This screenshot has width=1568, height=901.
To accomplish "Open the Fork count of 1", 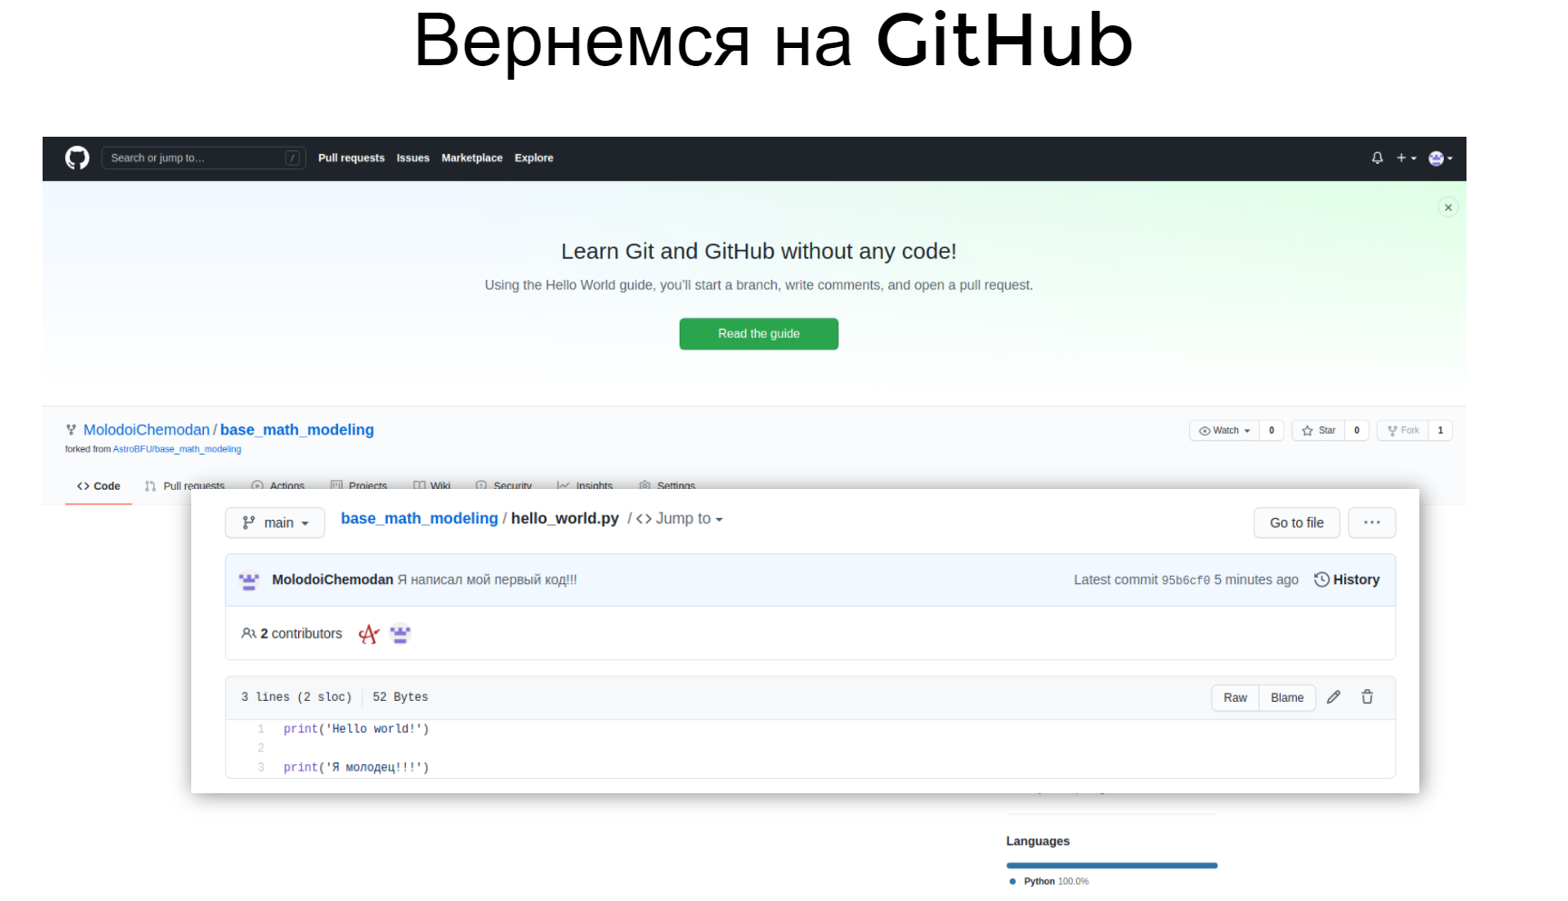I will 1440,430.
